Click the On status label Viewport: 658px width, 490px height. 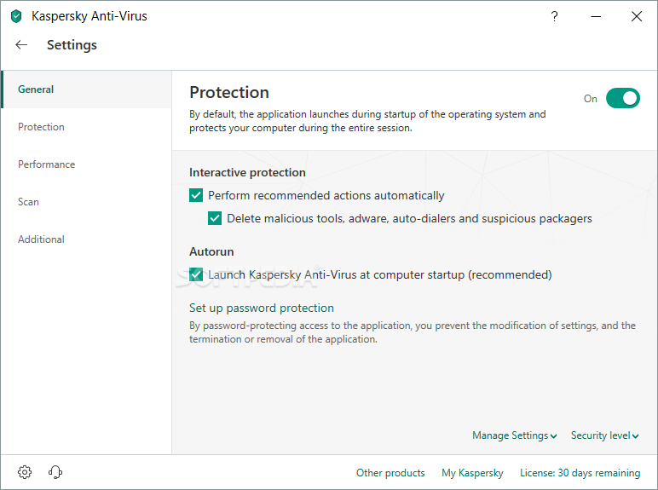591,99
